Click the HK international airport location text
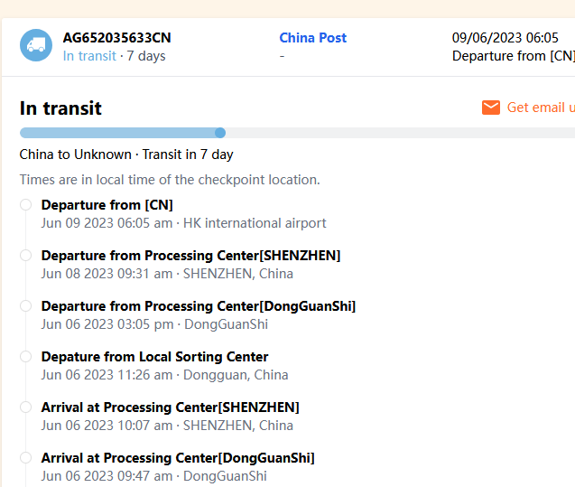The width and height of the screenshot is (575, 487). (x=255, y=223)
